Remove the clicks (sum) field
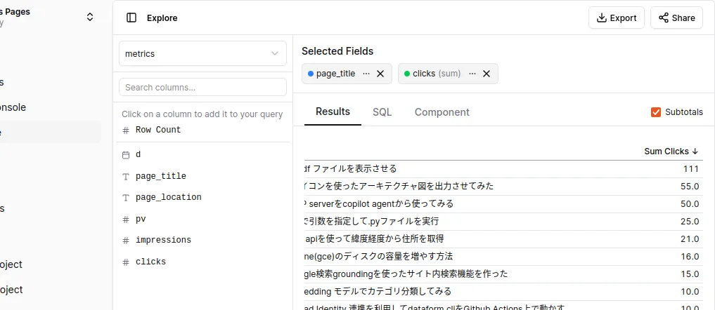The width and height of the screenshot is (715, 310). (487, 73)
